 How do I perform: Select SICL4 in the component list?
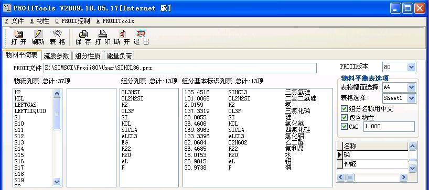(129, 130)
